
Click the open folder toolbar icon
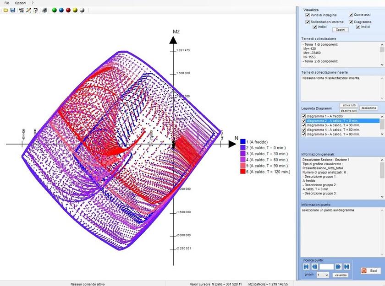(x=5, y=10)
